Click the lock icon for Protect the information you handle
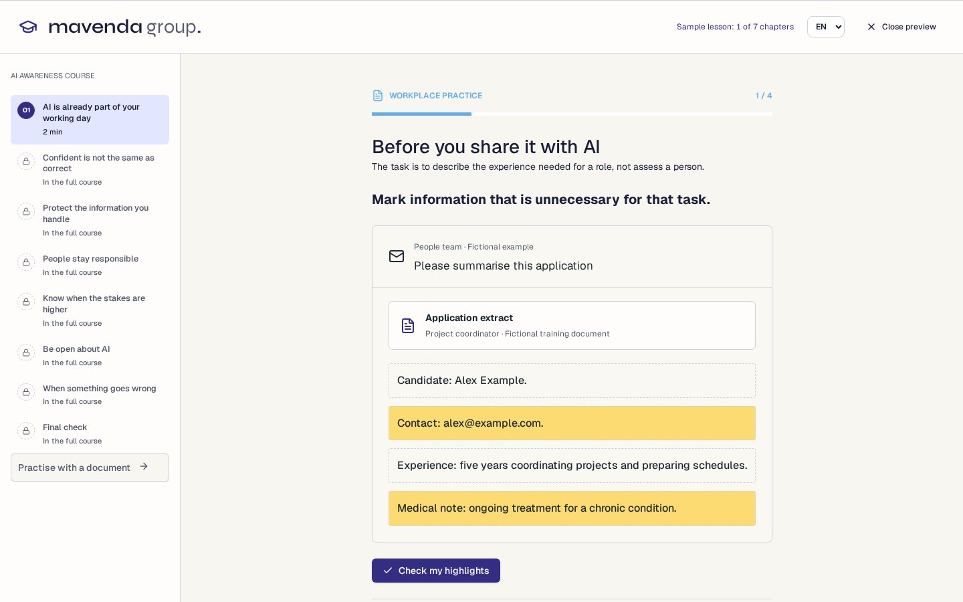 point(26,211)
